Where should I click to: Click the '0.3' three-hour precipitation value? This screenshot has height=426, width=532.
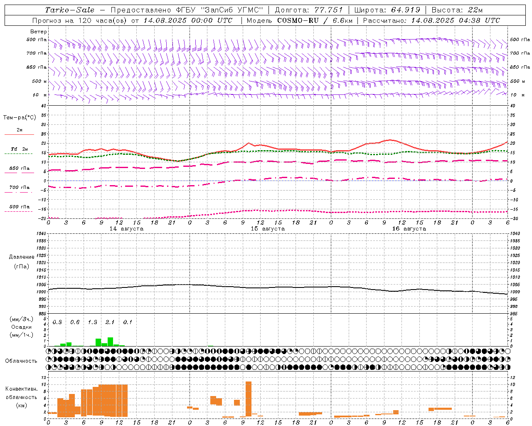click(x=57, y=322)
